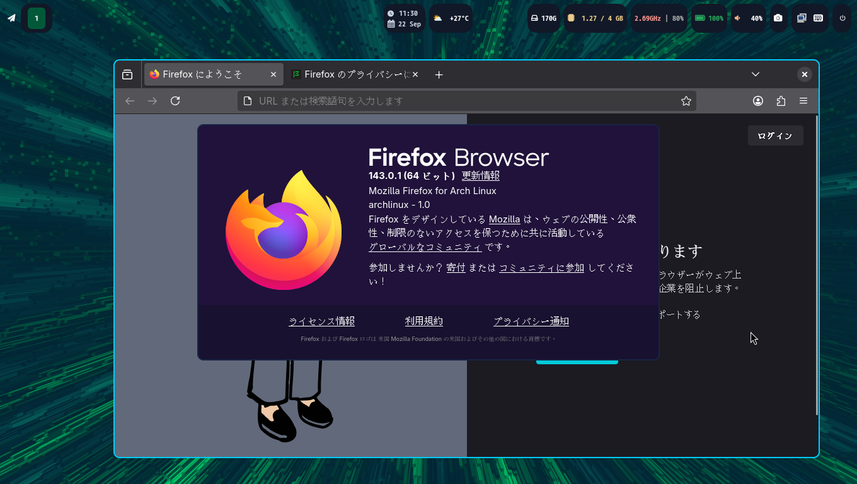The image size is (857, 484).
Task: Open the weather widget showing +27°C
Action: [451, 18]
